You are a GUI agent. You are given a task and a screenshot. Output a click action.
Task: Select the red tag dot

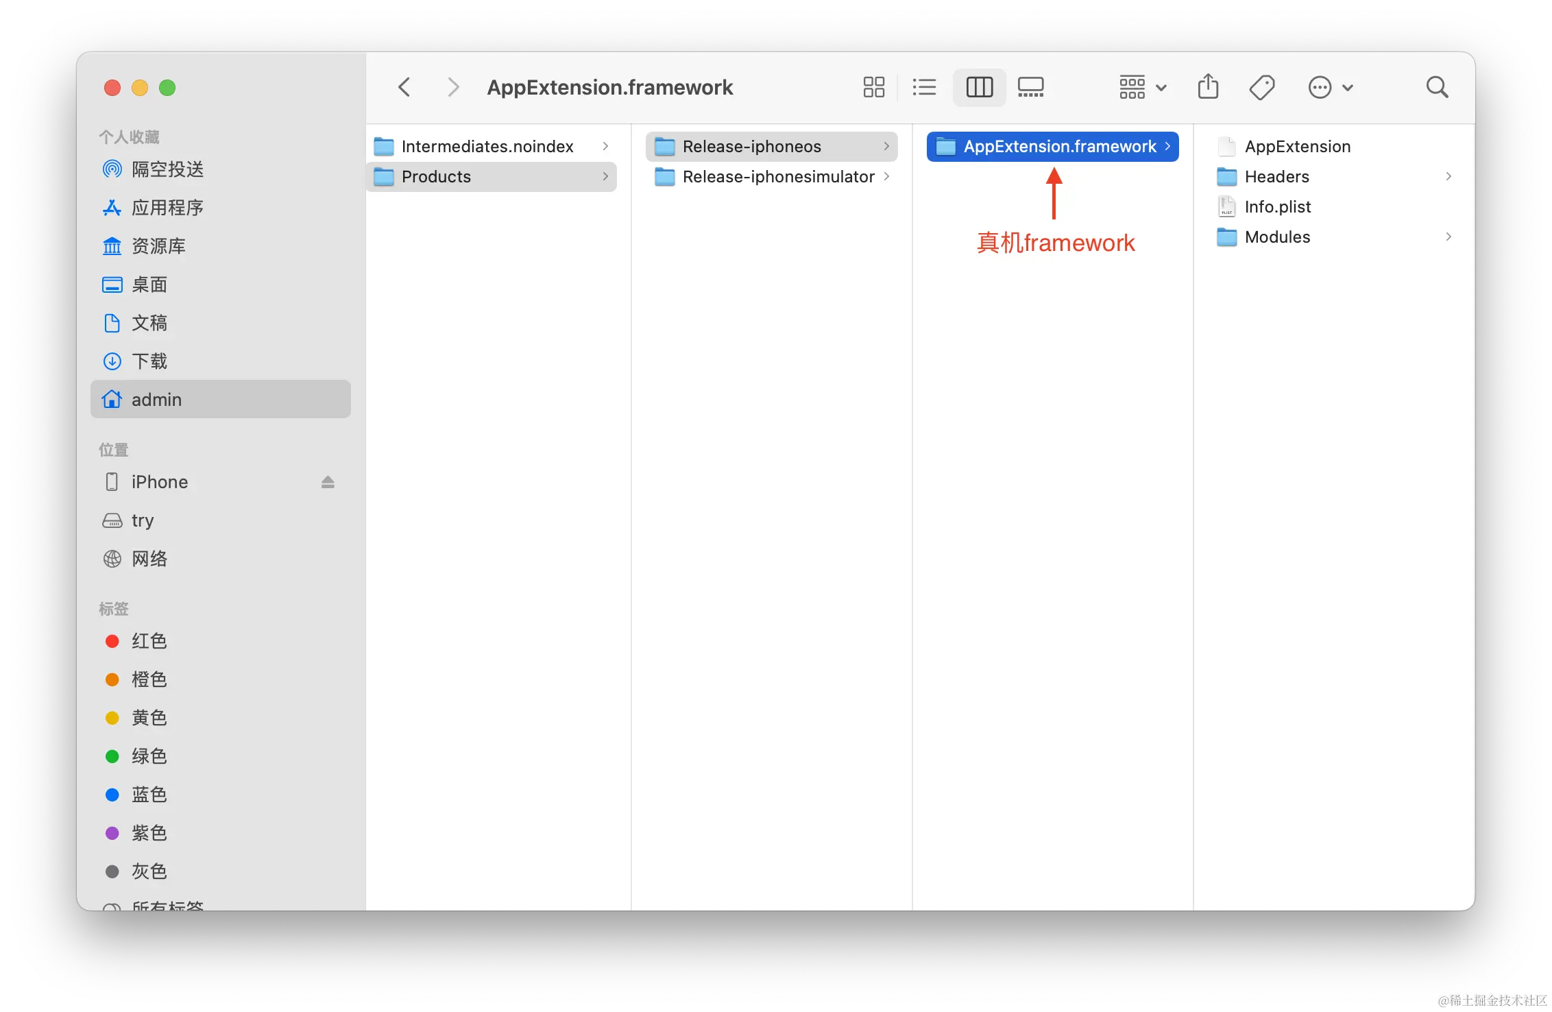(112, 641)
